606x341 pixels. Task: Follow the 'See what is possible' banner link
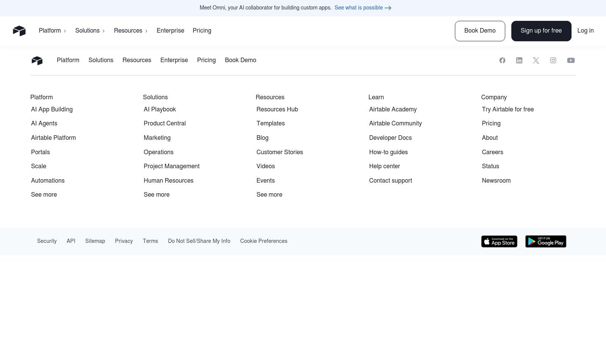click(x=363, y=8)
